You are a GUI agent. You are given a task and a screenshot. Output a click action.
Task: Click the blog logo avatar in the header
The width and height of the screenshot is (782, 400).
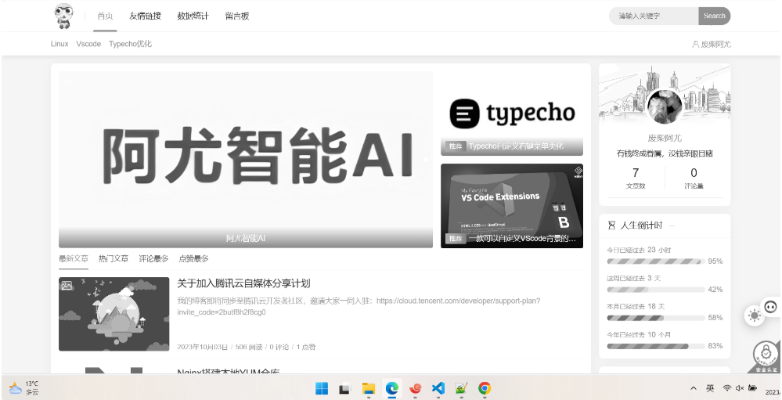(x=63, y=16)
